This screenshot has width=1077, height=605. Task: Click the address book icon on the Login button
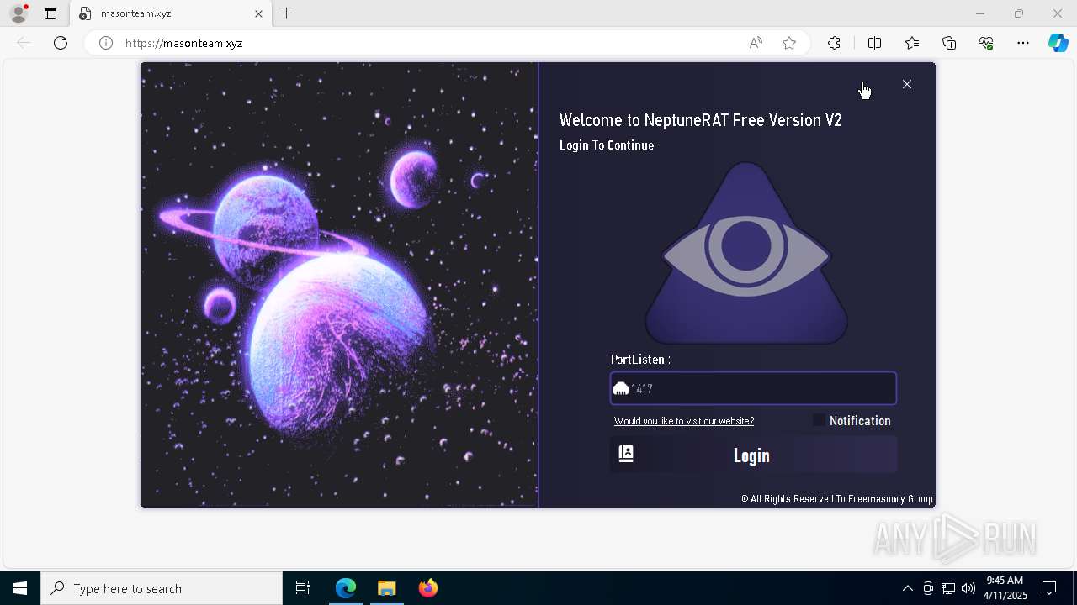click(x=626, y=454)
